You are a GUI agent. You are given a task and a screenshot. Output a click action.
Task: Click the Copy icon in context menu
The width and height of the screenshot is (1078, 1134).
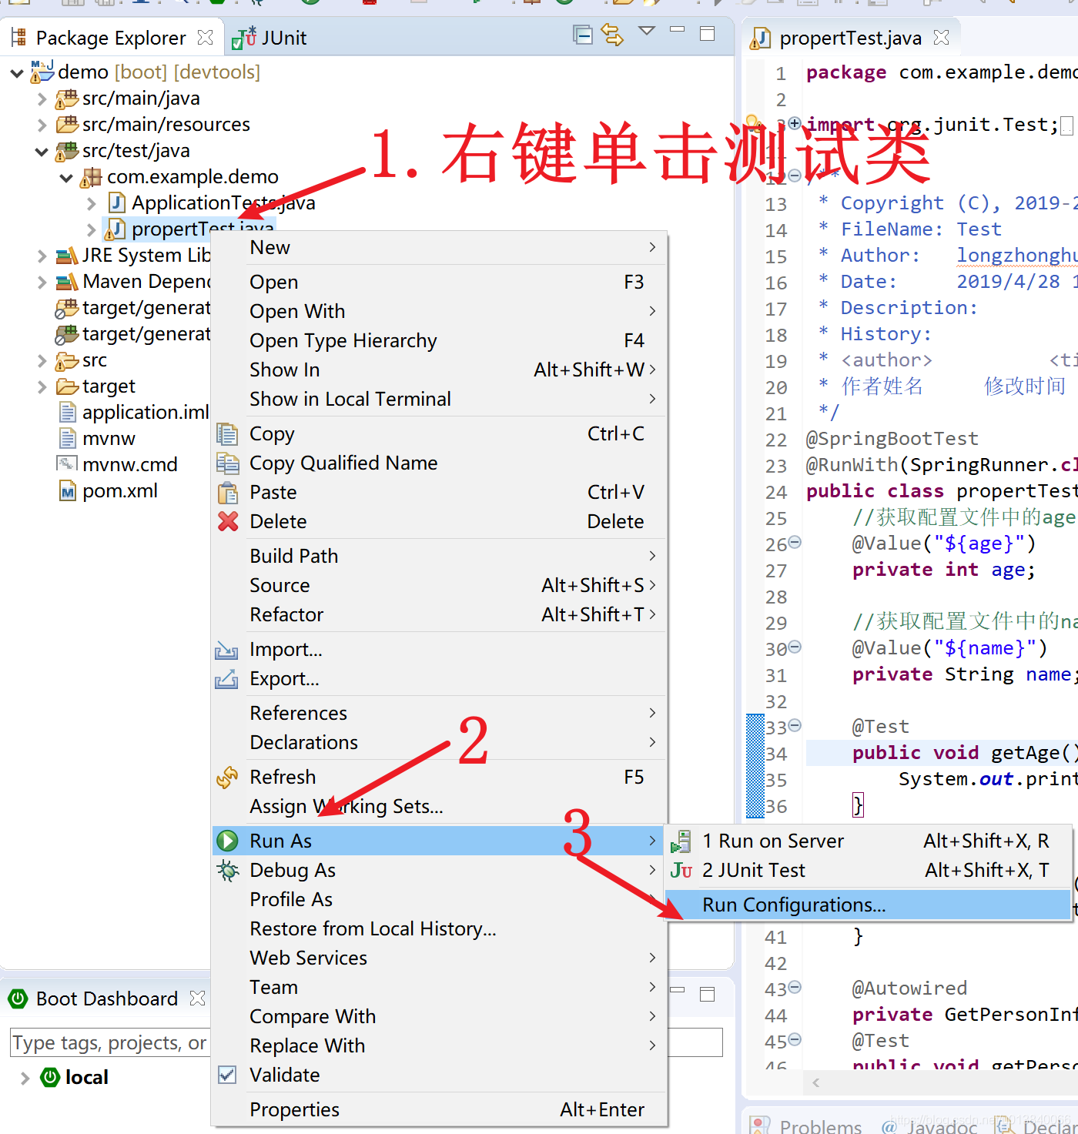pyautogui.click(x=227, y=433)
